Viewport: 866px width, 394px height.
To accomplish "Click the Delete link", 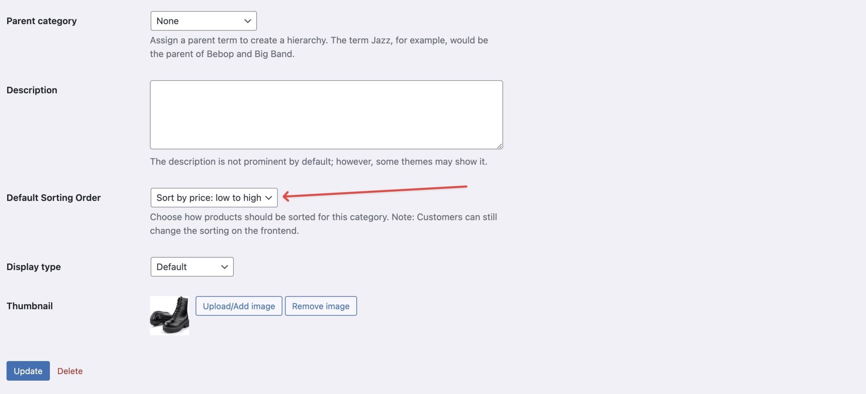I will coord(70,371).
